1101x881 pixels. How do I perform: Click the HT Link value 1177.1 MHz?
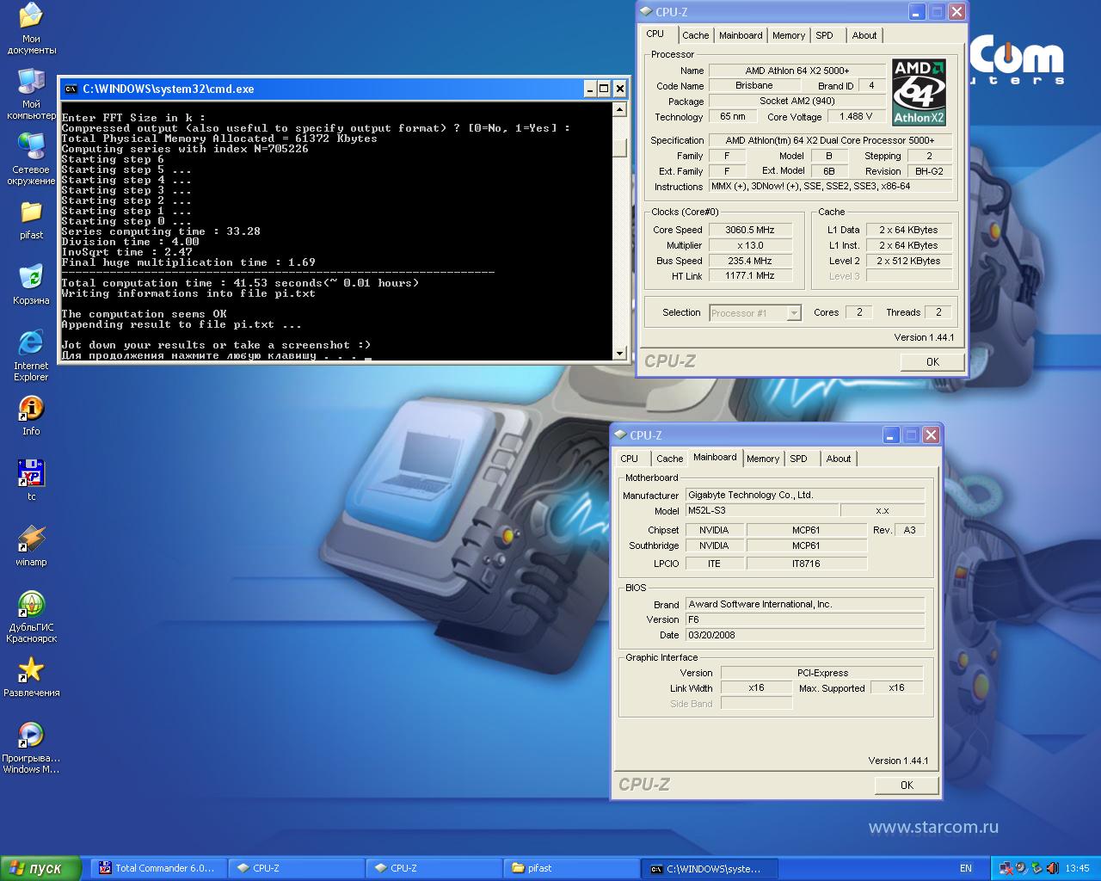pyautogui.click(x=750, y=276)
